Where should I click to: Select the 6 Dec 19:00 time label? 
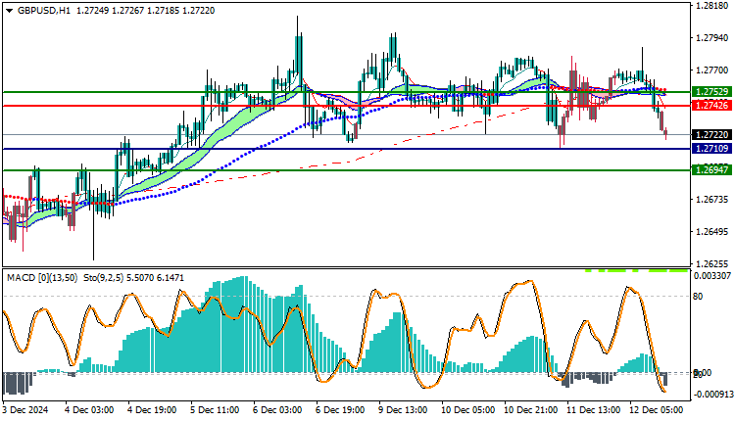click(340, 410)
